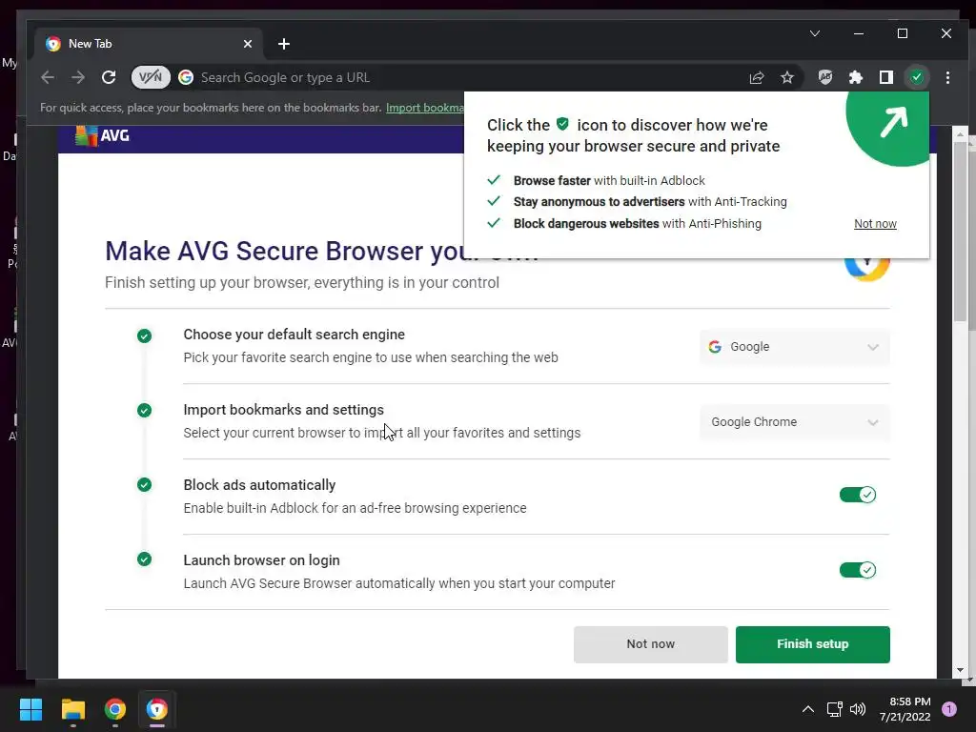Click 'Block ads automatically' heading
This screenshot has height=732, width=976.
[259, 485]
